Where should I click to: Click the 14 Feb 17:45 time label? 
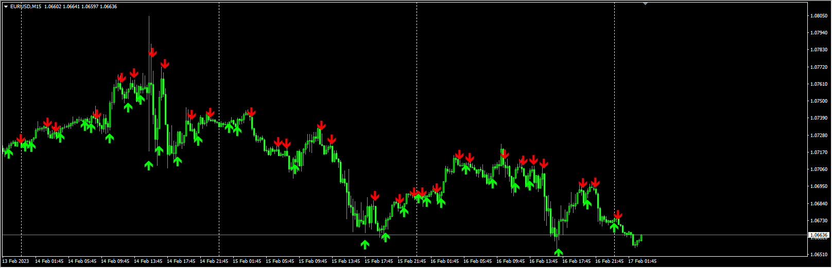click(181, 261)
